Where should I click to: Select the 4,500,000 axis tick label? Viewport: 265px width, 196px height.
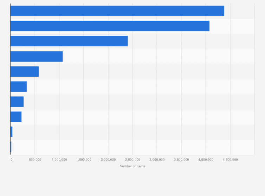pos(230,160)
